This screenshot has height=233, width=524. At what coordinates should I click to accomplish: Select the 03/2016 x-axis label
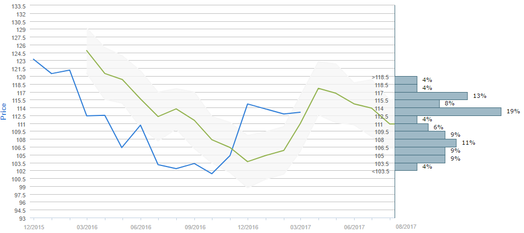point(87,227)
